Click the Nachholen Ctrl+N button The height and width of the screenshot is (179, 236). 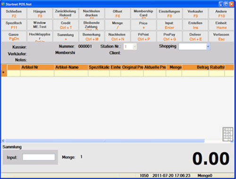point(118,37)
